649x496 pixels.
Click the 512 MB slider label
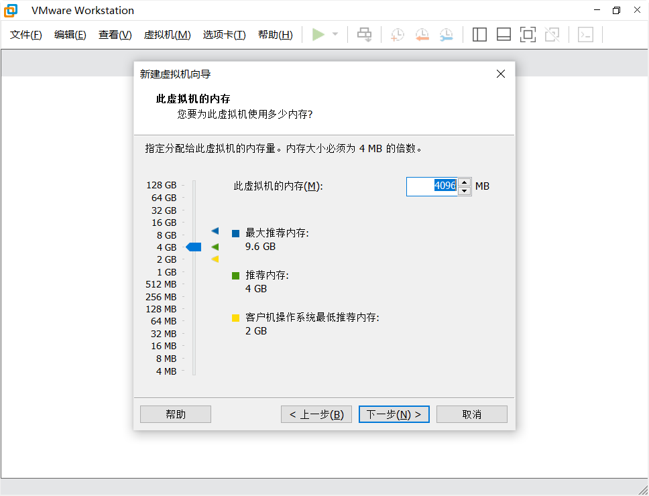point(161,284)
